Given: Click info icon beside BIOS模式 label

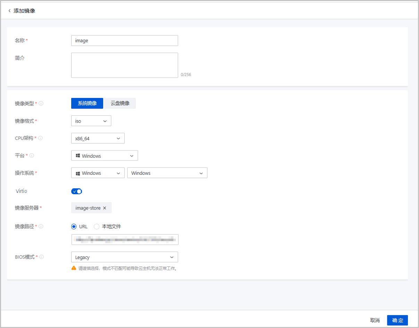Looking at the screenshot, I should tap(41, 257).
